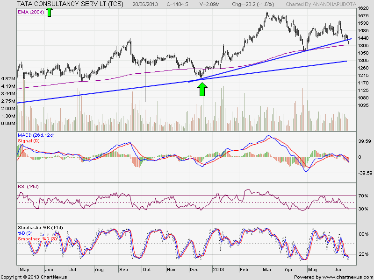Select the Mar marker on time axis
Viewport: 374px width, 280px height.
(267, 270)
